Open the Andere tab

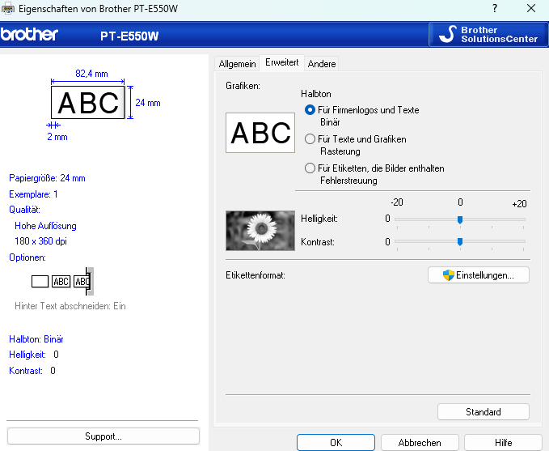point(322,64)
